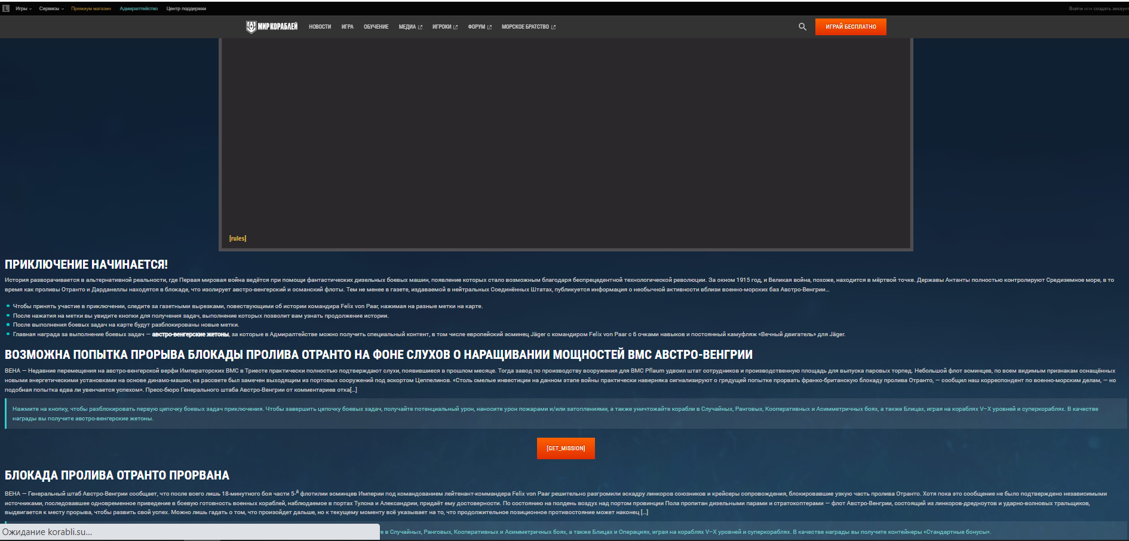This screenshot has width=1129, height=541.
Task: Open the МЕДИА external menu item
Action: tap(410, 27)
